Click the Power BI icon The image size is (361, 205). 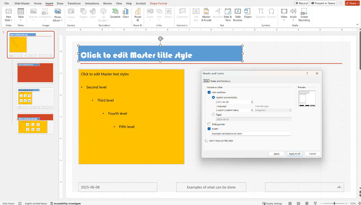138,15
